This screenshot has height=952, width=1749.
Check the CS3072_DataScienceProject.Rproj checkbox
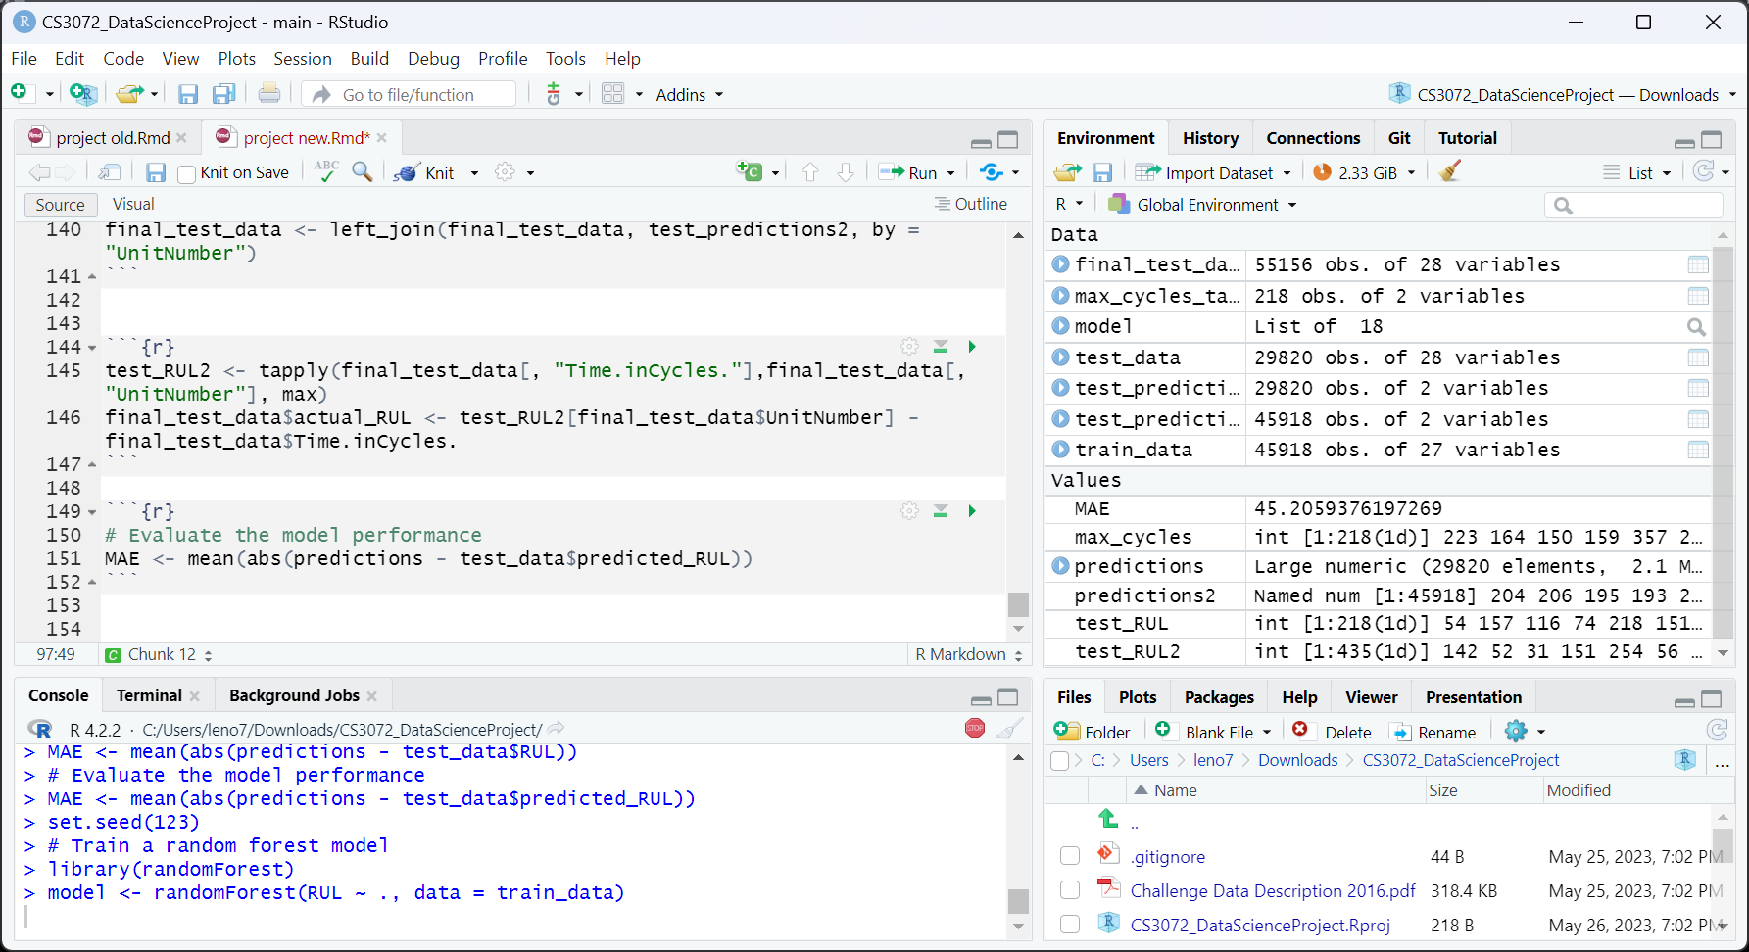pos(1070,925)
